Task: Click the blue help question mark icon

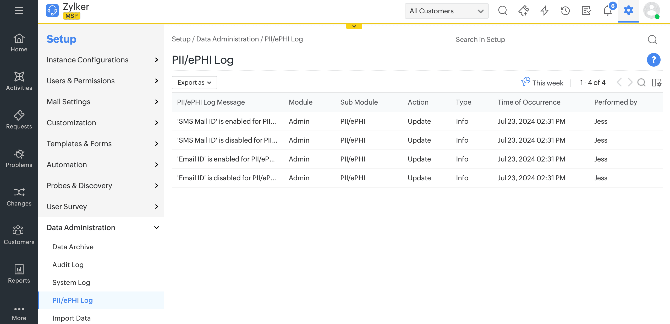Action: coord(653,60)
